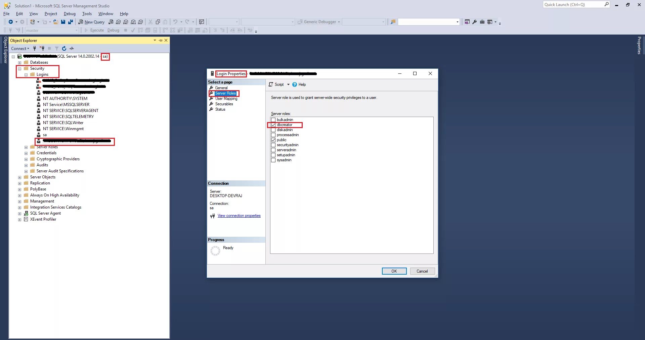
Task: Expand the SQL Server Agent node
Action: [x=19, y=214]
